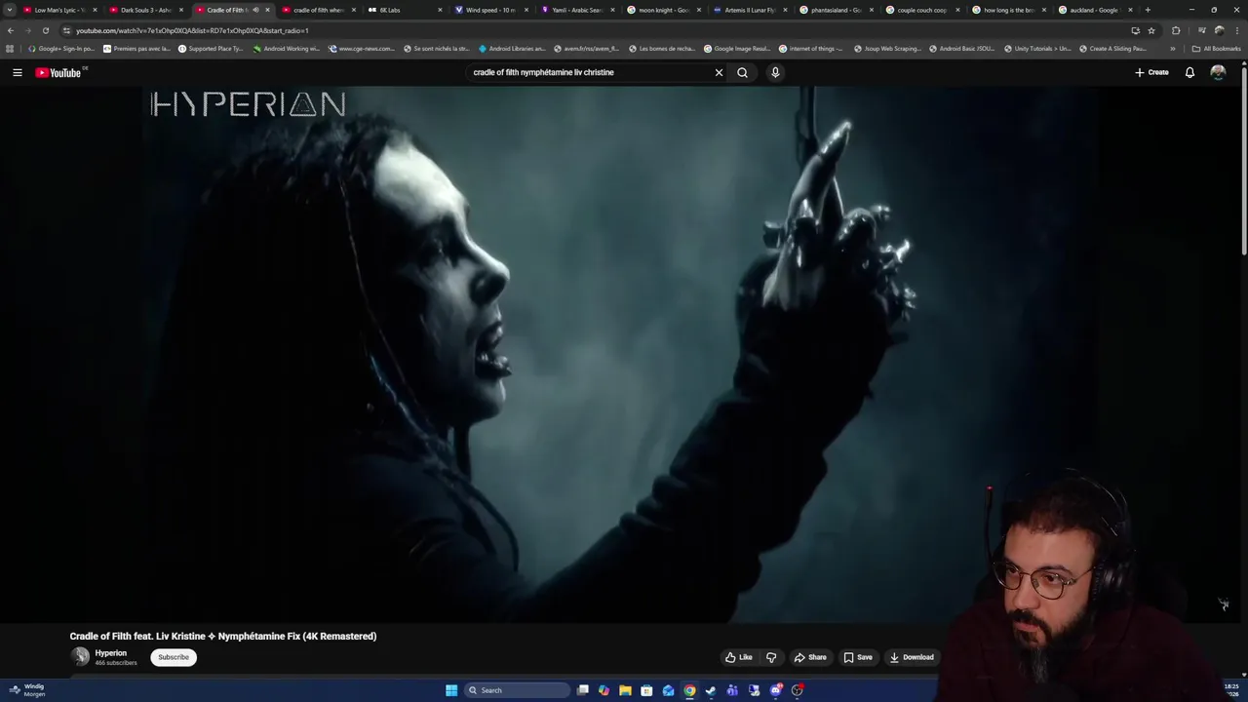
Task: Open the Google Image Result bookmark
Action: (737, 49)
